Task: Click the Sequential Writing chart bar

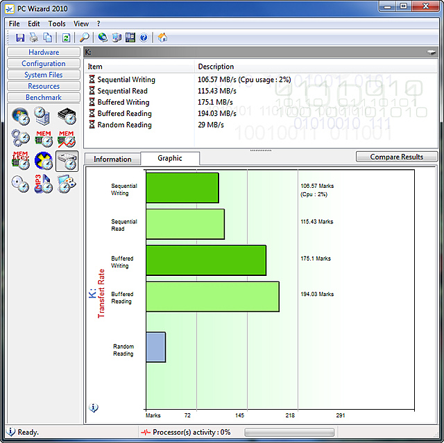Action: (x=182, y=188)
